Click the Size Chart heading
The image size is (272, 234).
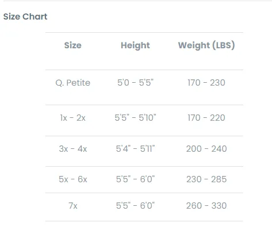[25, 17]
